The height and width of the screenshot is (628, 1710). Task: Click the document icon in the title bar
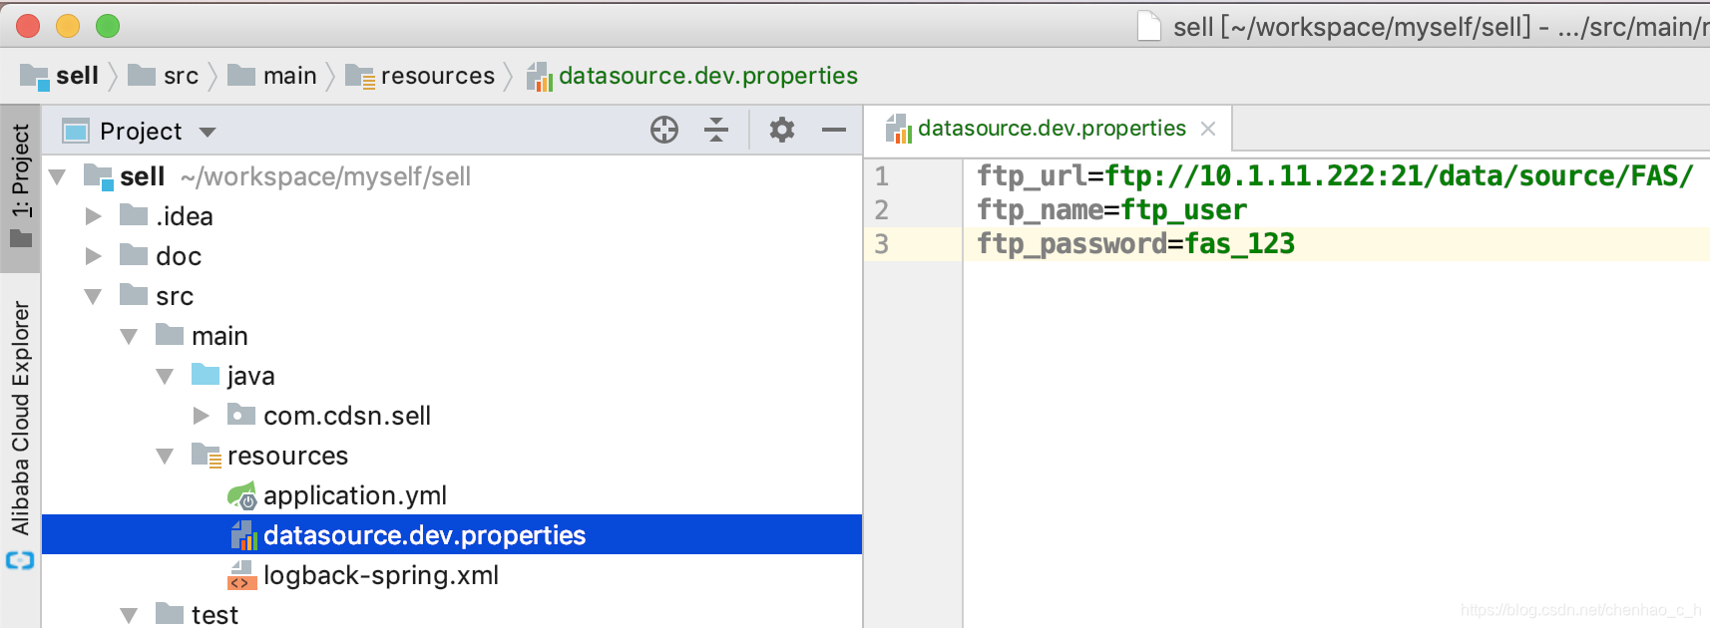1149,26
